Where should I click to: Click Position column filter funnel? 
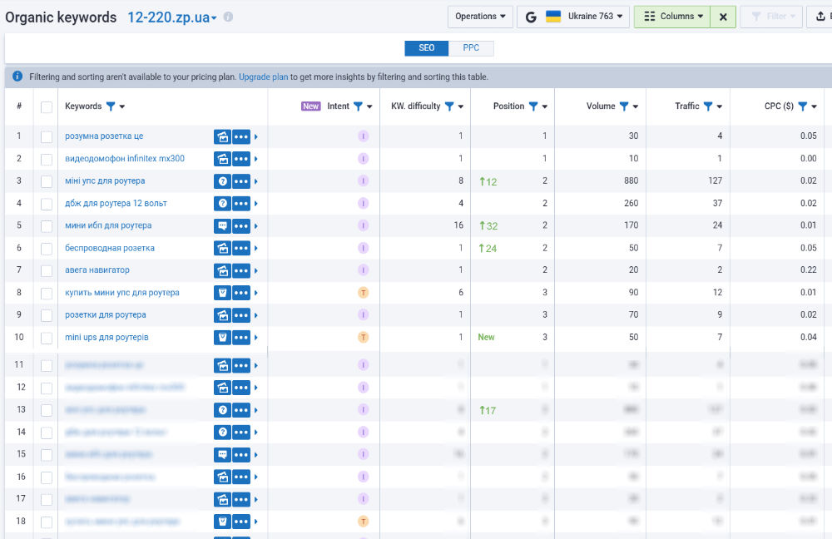point(533,106)
